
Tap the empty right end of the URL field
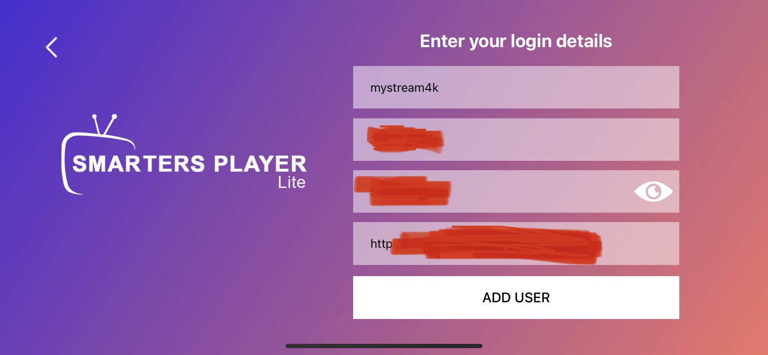tap(641, 244)
